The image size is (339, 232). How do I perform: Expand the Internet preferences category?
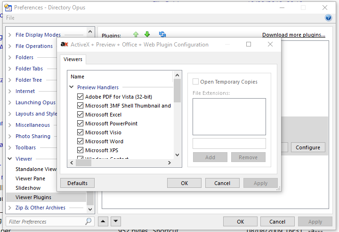(10, 91)
